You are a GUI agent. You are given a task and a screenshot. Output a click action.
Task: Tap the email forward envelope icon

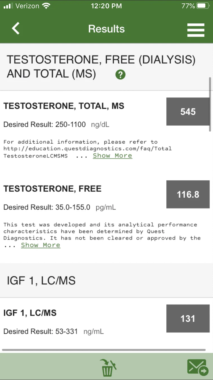coord(198,367)
